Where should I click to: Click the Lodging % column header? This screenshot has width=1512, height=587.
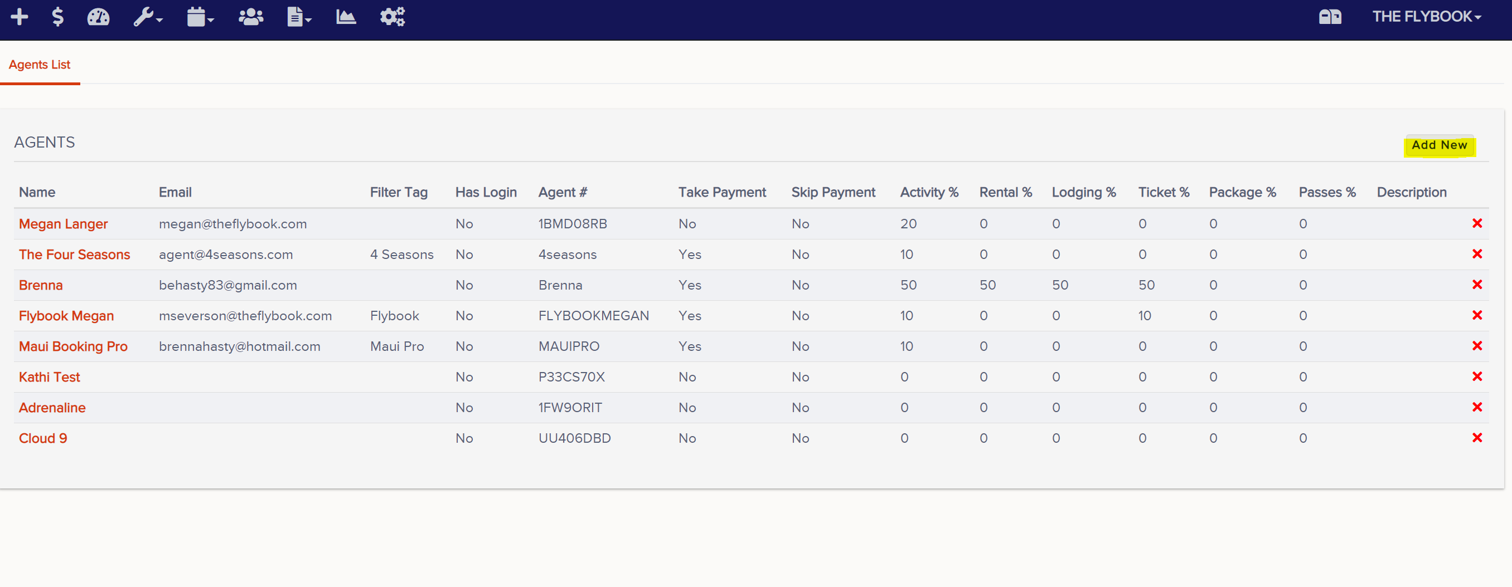[1083, 192]
